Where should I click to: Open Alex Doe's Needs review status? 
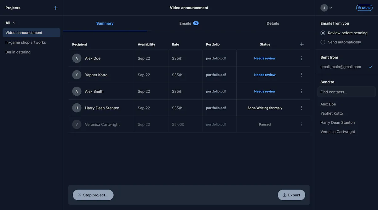tap(265, 58)
